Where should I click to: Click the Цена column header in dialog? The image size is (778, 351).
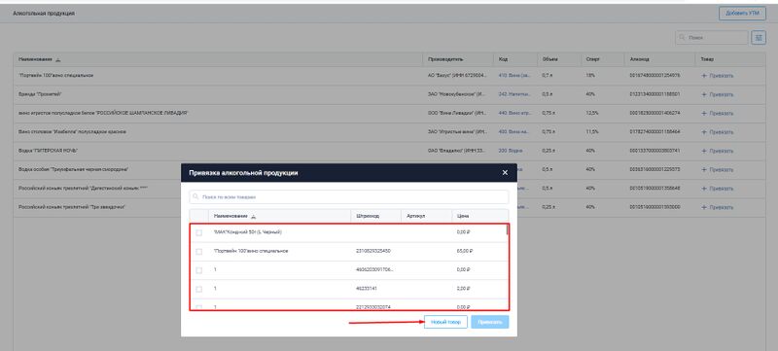click(x=463, y=216)
